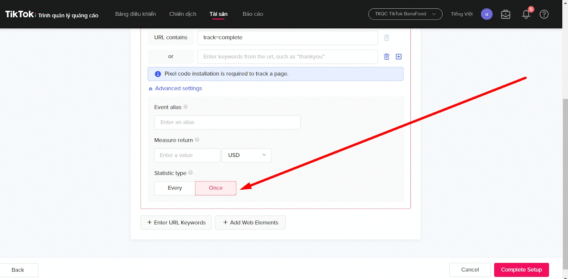
Task: Collapse Advanced settings section
Action: [175, 89]
